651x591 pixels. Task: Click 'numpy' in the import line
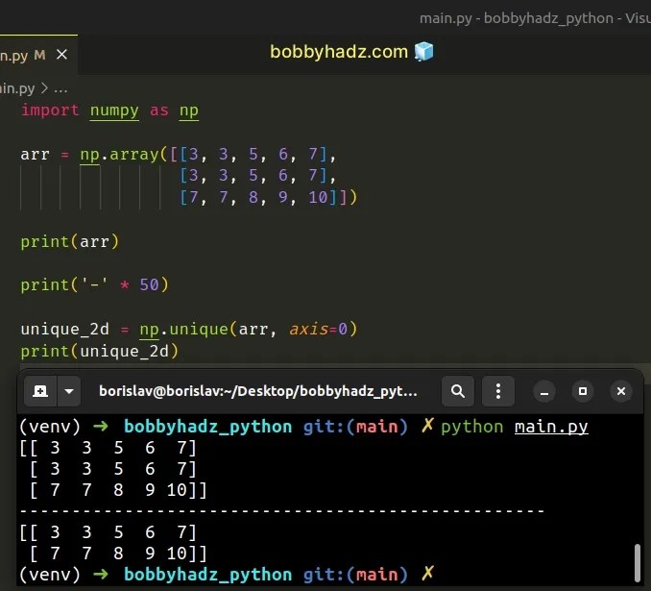(x=114, y=111)
